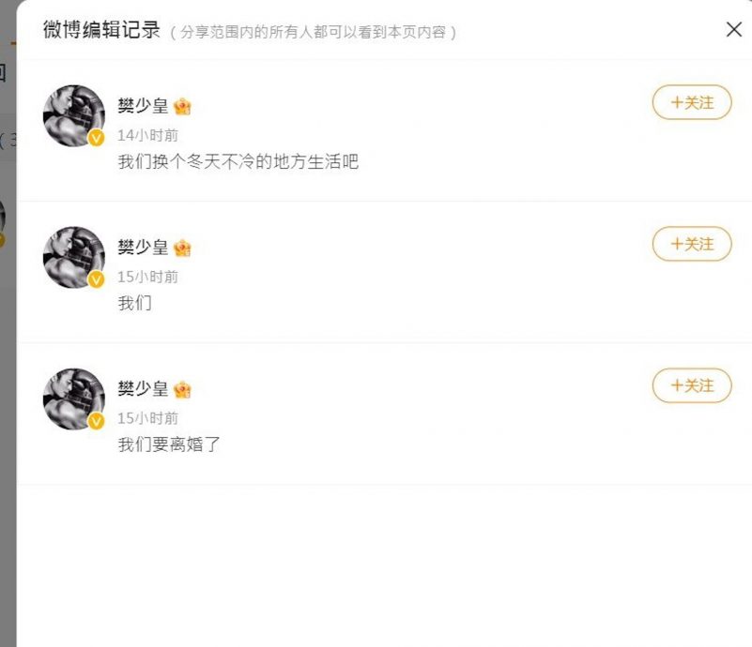The width and height of the screenshot is (752, 647).
Task: Click the top 樊少皇 username link
Action: 146,106
